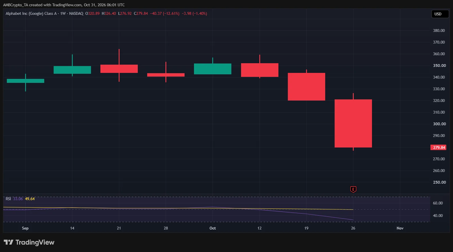The height and width of the screenshot is (252, 453).
Task: Select the open value O320.89
Action: pyautogui.click(x=92, y=13)
